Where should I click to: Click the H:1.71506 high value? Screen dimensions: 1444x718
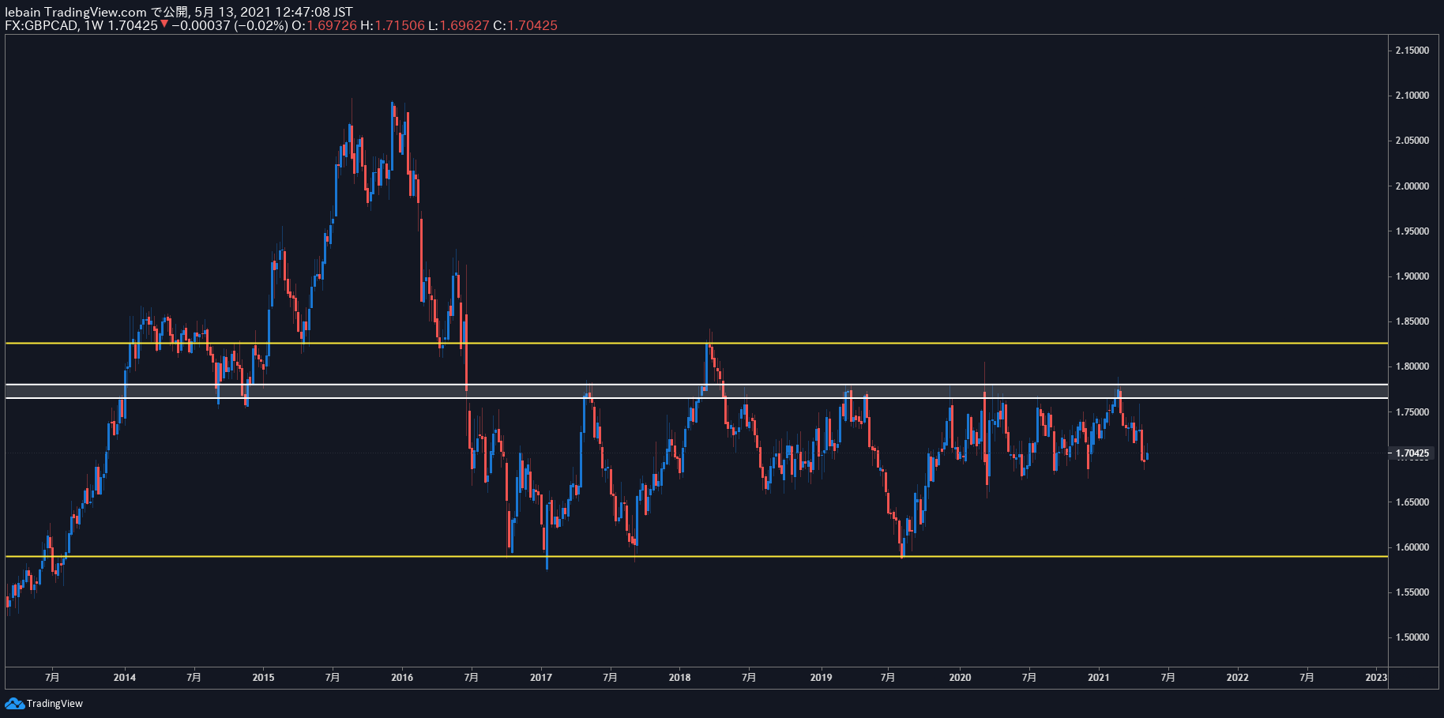coord(392,25)
